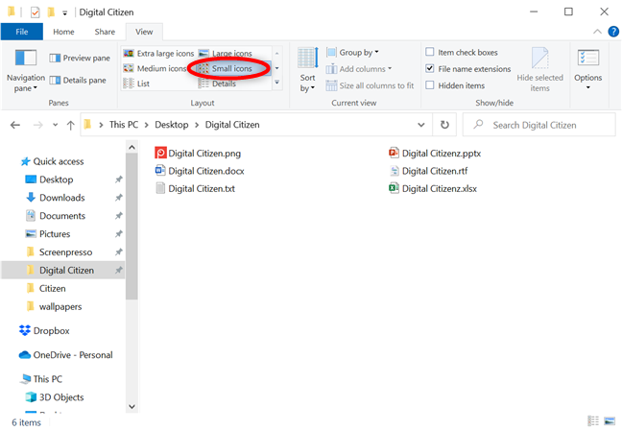Viewport: 622px width, 431px height.
Task: Switch to List layout
Action: 136,84
